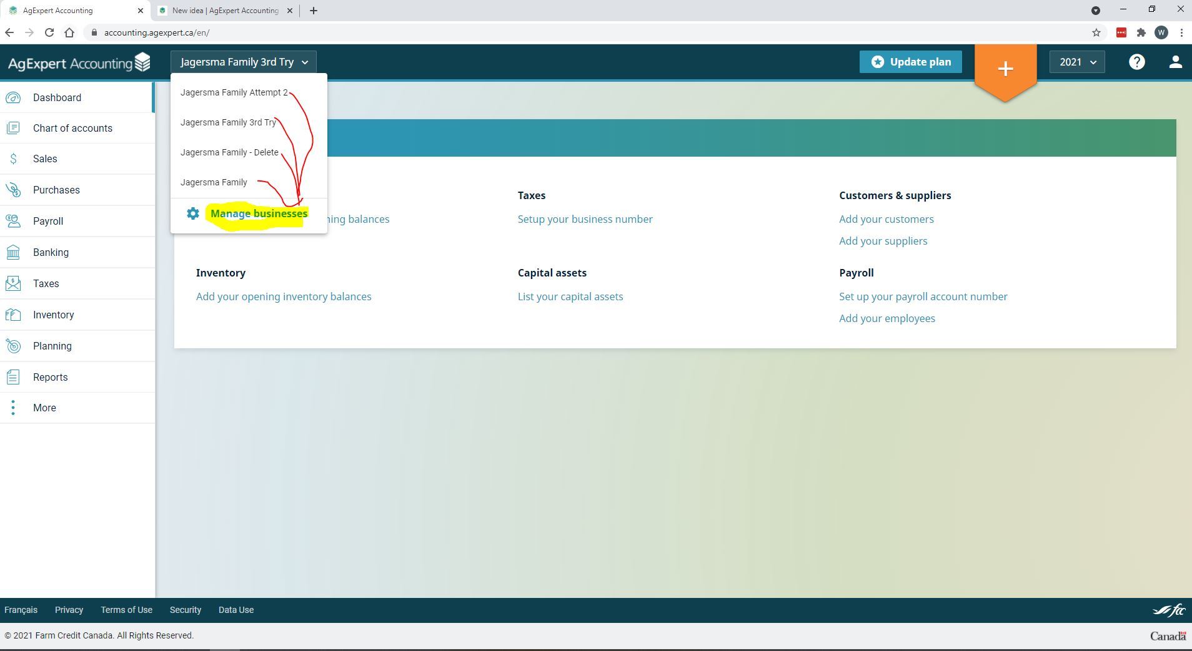
Task: Open Setup your business number link
Action: click(585, 219)
